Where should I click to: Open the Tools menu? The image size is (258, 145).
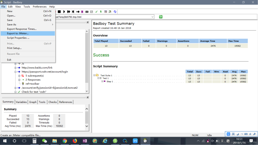coord(27,7)
